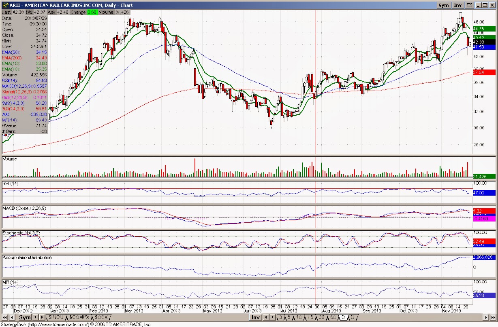The width and height of the screenshot is (498, 327).
Task: Click the MACD (Close,12,26,9) panel label
Action: point(24,208)
